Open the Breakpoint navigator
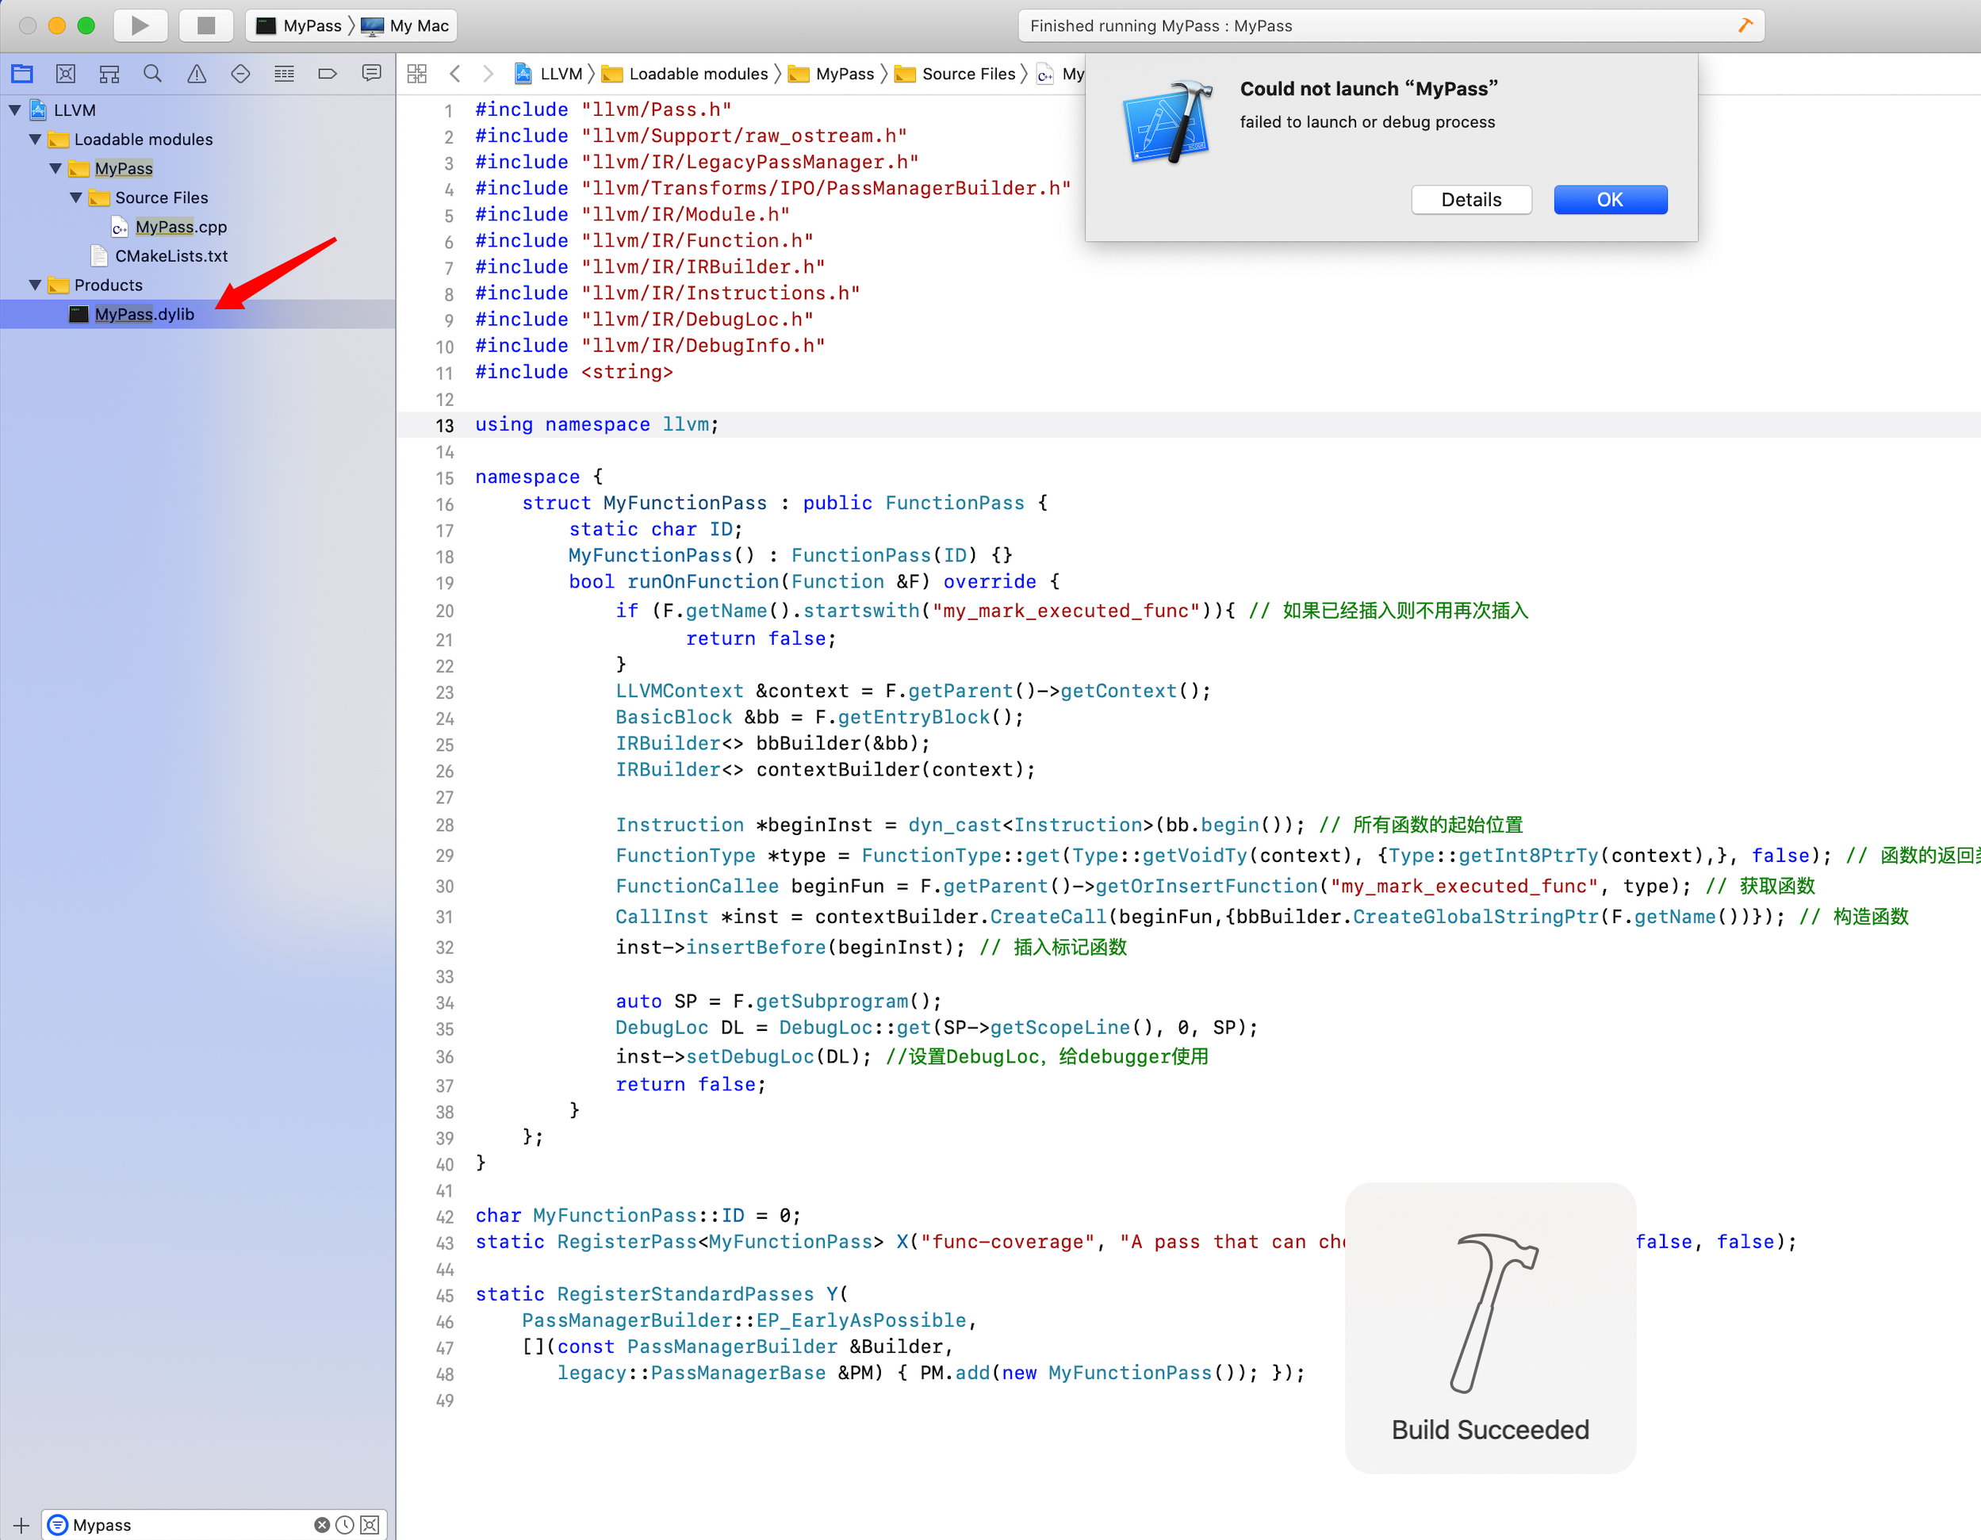1981x1540 pixels. 328,74
